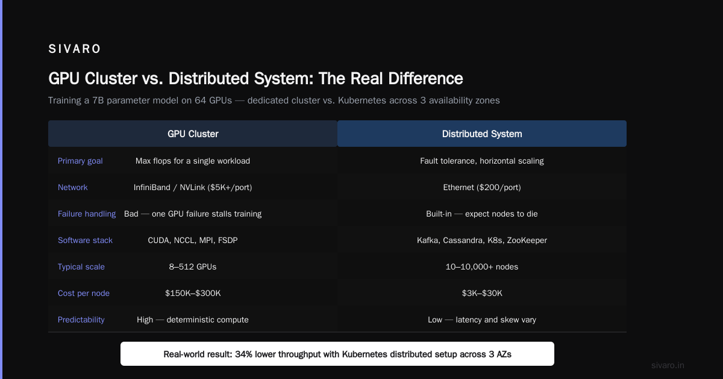
Task: Select 'InfiniBand / NVLink ($5K+/port)' cell
Action: (193, 187)
